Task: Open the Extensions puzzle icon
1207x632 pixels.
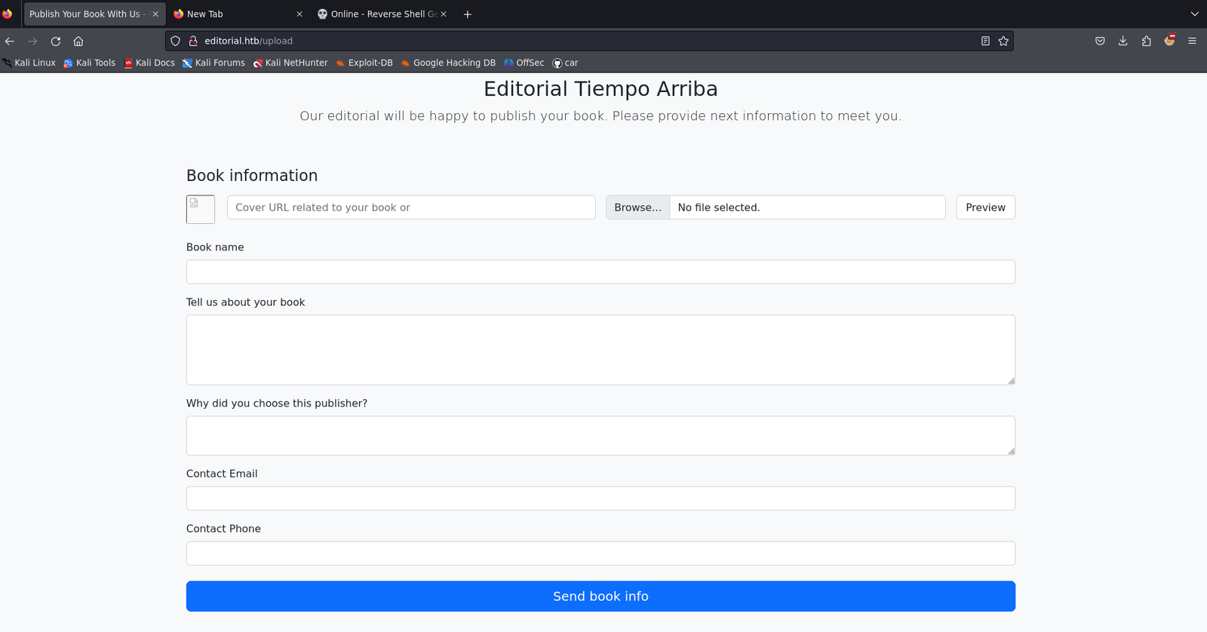Action: tap(1146, 41)
